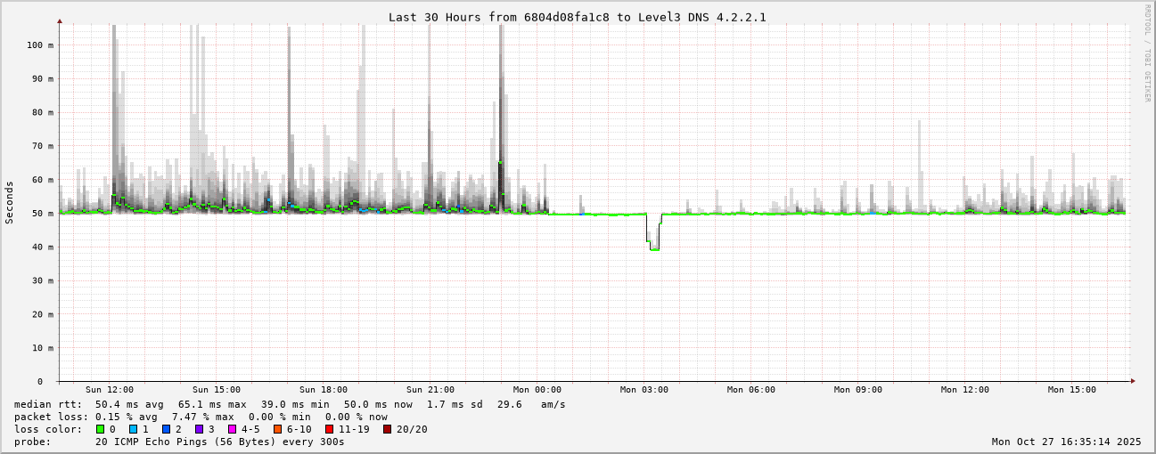
Task: Pick the purple 3 loss color swatch
Action: click(x=199, y=429)
